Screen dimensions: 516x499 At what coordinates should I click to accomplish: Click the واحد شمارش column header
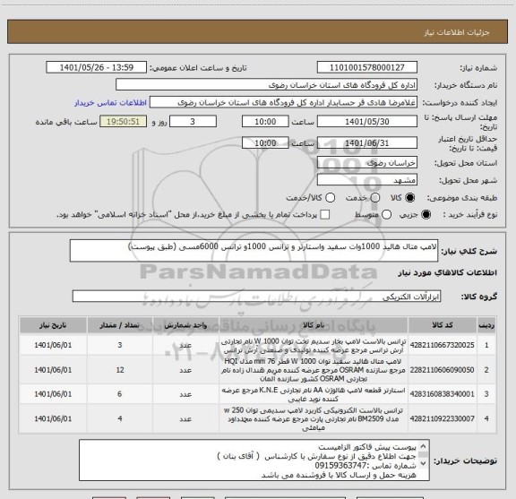pyautogui.click(x=185, y=325)
